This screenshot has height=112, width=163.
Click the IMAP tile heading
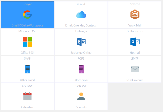[27, 58]
